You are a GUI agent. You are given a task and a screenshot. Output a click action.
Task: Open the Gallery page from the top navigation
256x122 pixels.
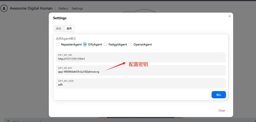pos(63,8)
